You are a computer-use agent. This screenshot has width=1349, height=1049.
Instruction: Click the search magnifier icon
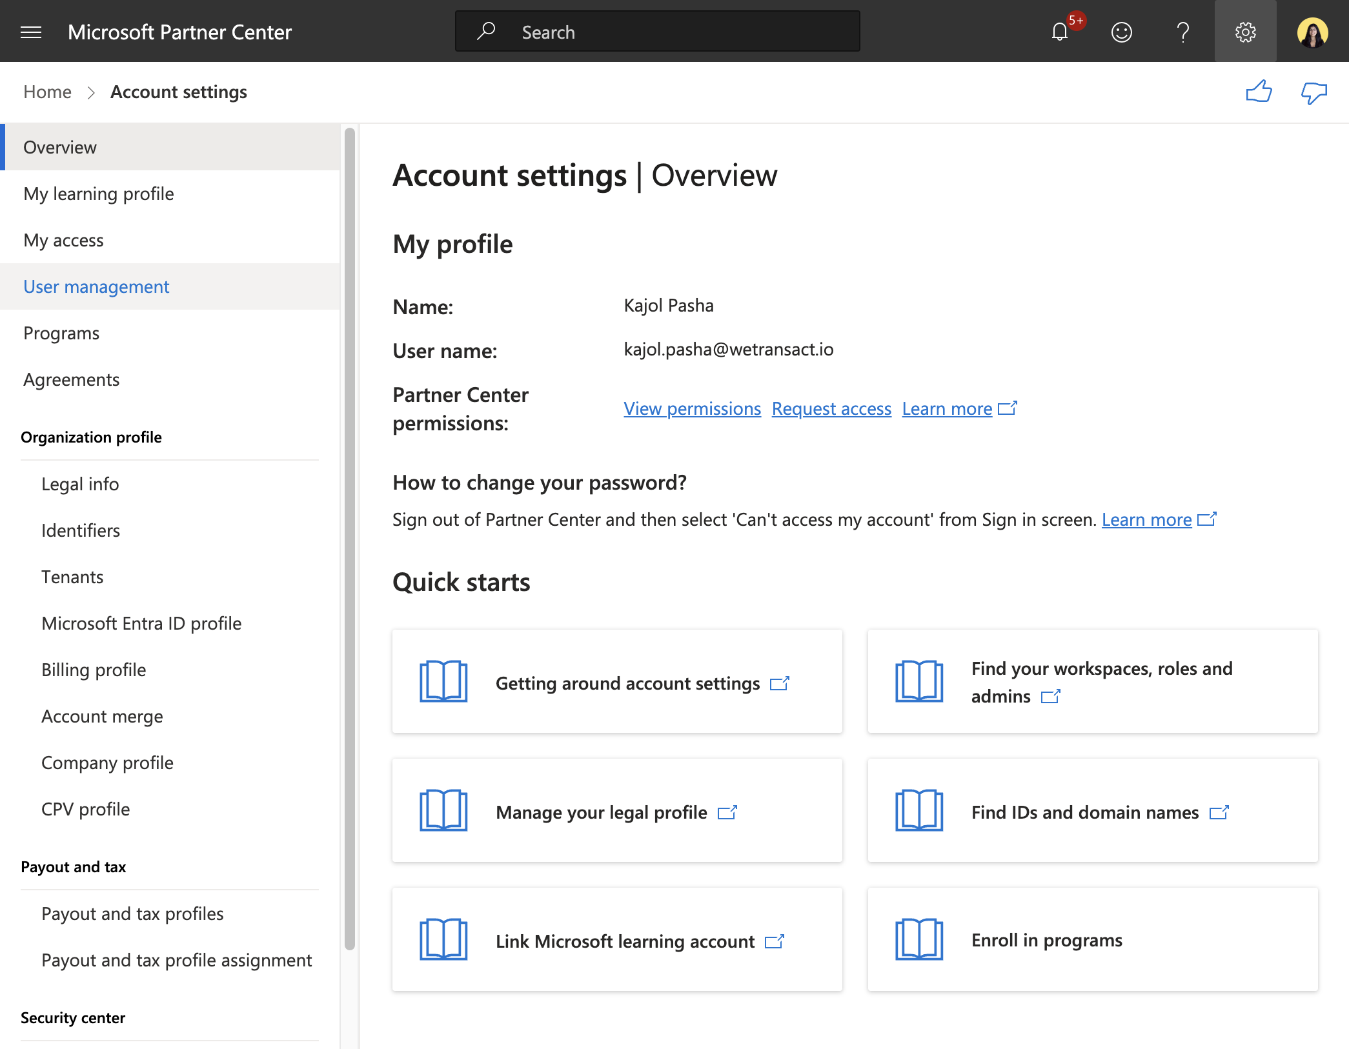coord(486,31)
